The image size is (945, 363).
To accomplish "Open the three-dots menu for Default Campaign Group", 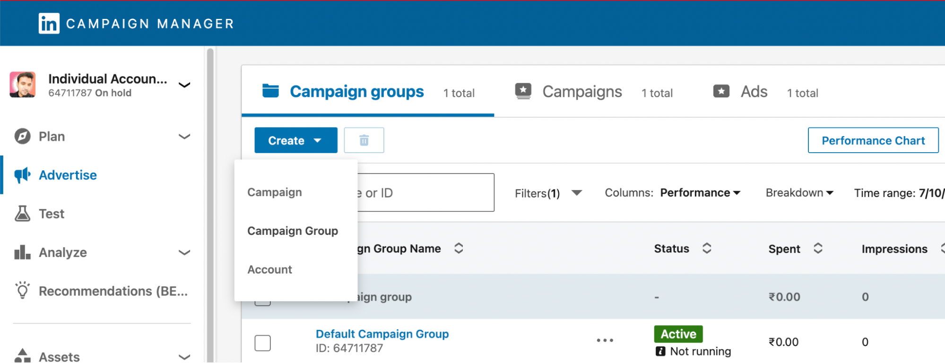I will click(x=605, y=340).
